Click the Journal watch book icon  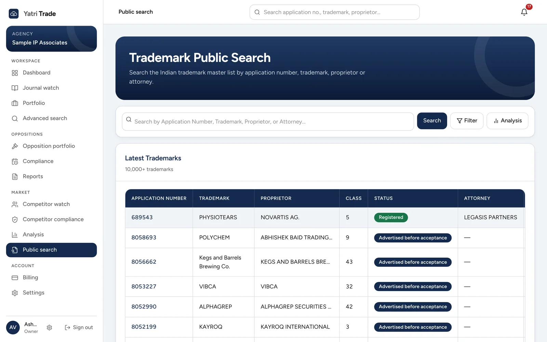15,88
